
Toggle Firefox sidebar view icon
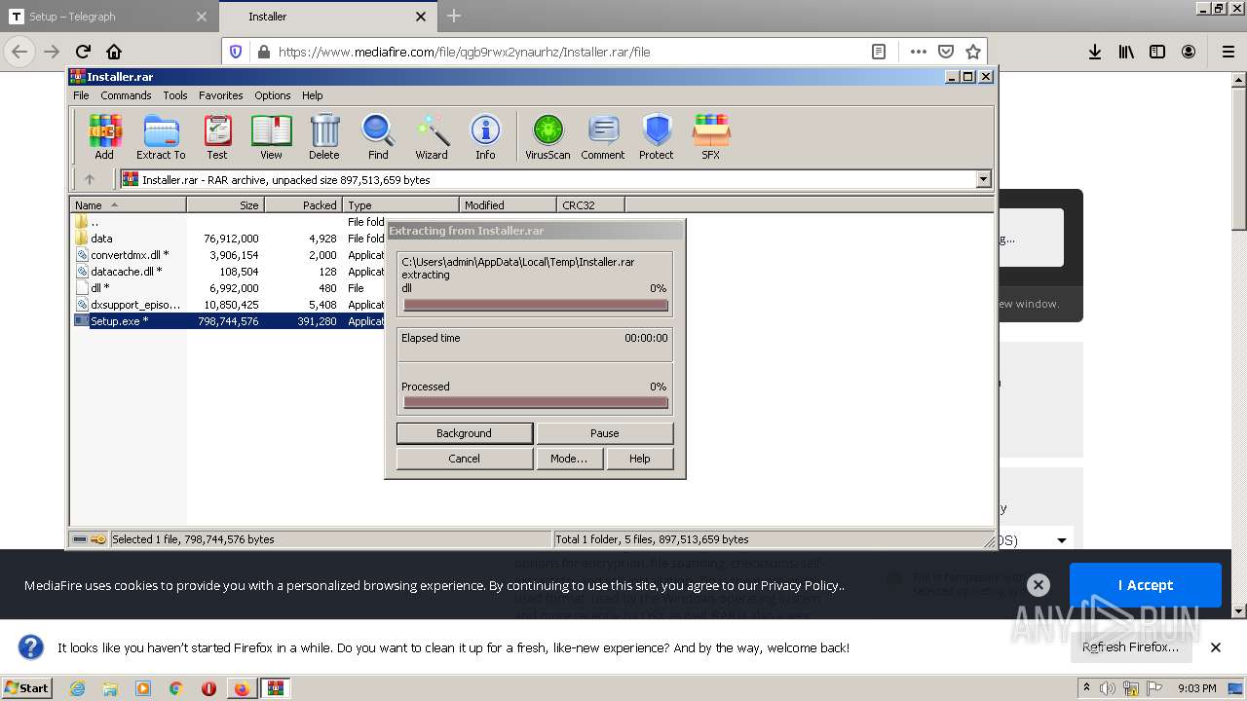[x=1157, y=52]
